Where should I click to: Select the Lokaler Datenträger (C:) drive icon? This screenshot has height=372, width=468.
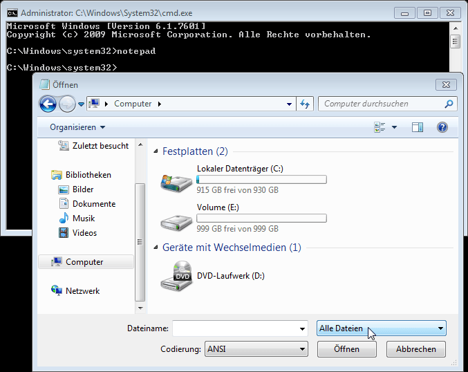176,183
